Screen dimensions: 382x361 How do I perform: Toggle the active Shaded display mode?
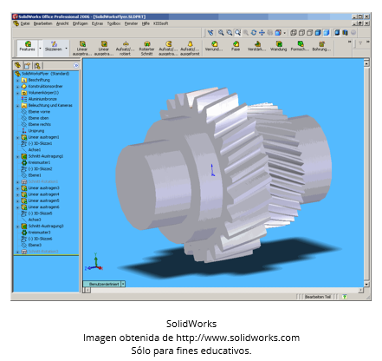pyautogui.click(x=327, y=33)
